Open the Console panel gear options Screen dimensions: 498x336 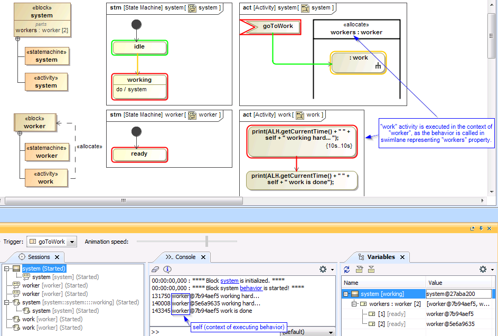coord(323,268)
